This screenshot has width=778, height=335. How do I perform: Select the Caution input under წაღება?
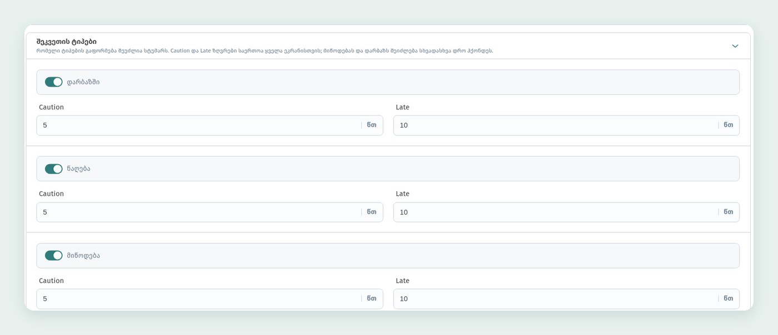point(210,212)
